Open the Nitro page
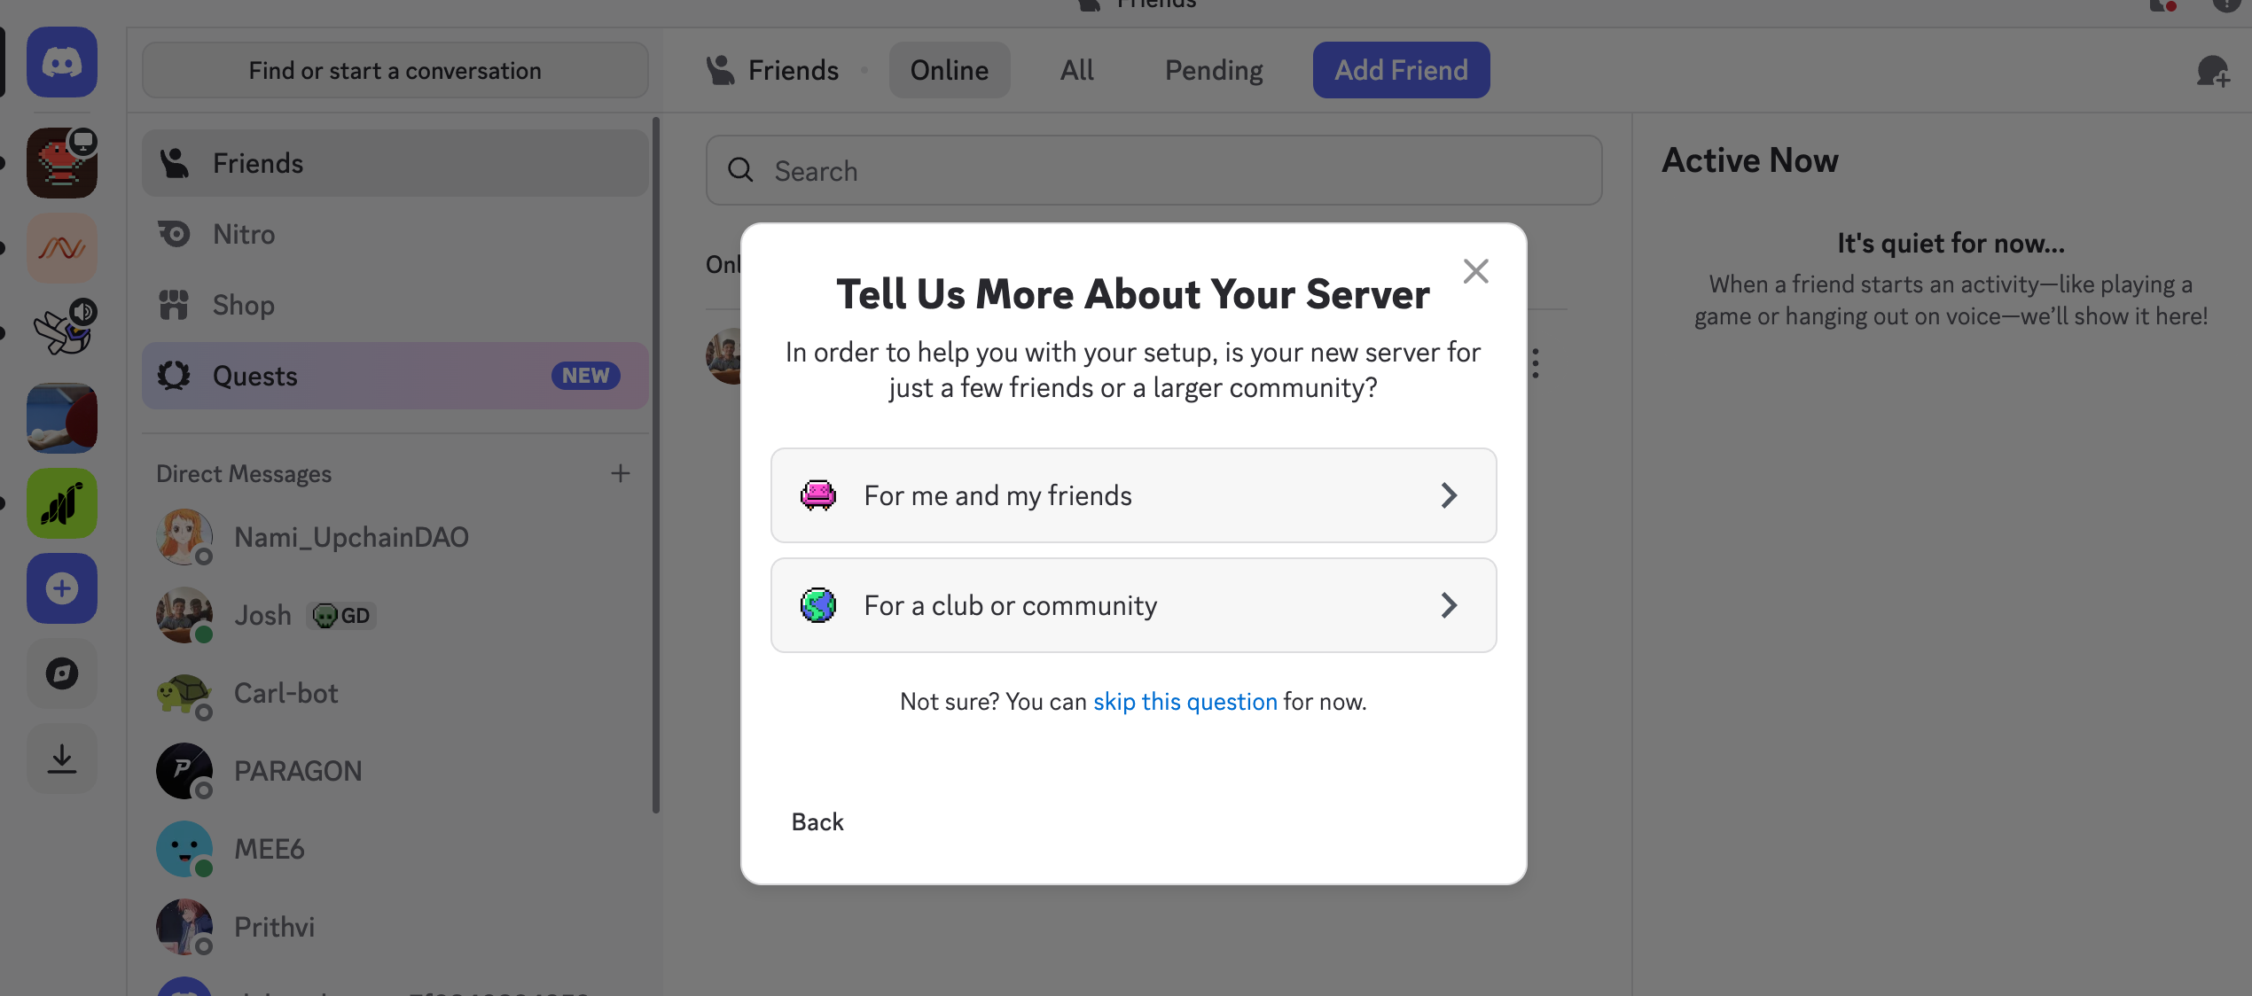 tap(245, 234)
